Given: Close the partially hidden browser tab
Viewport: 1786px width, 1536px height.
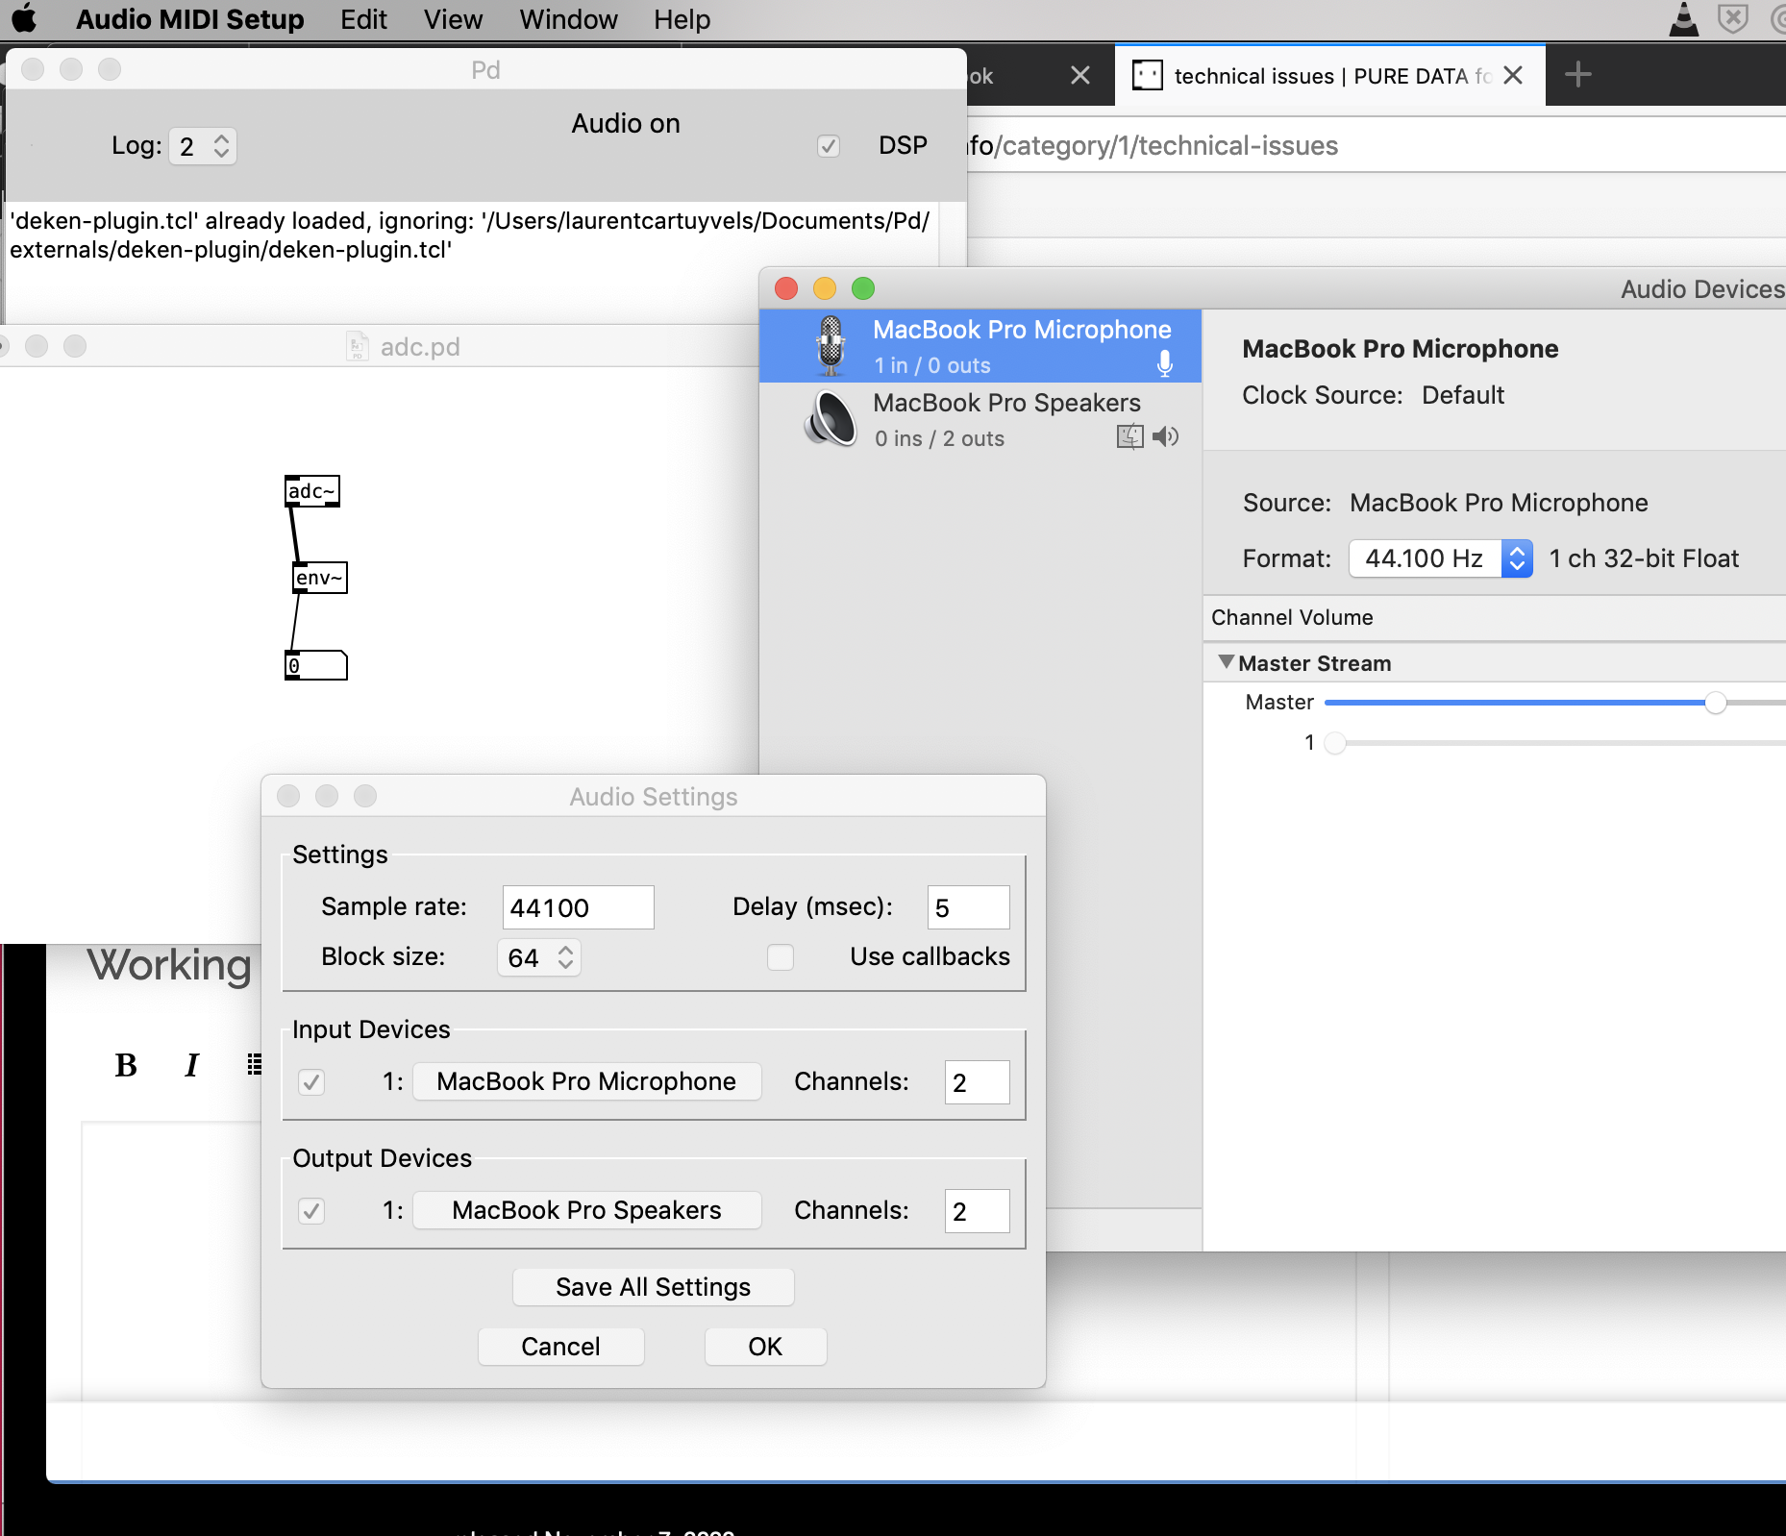Looking at the screenshot, I should 1080,75.
